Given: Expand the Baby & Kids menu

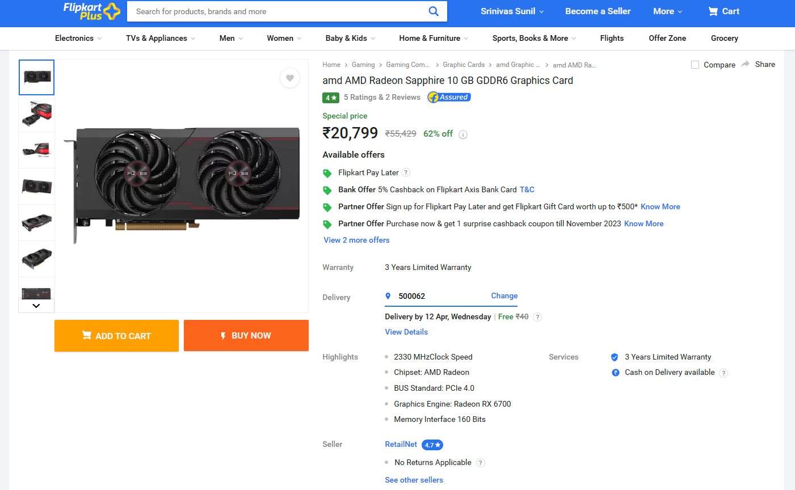Looking at the screenshot, I should click(351, 38).
